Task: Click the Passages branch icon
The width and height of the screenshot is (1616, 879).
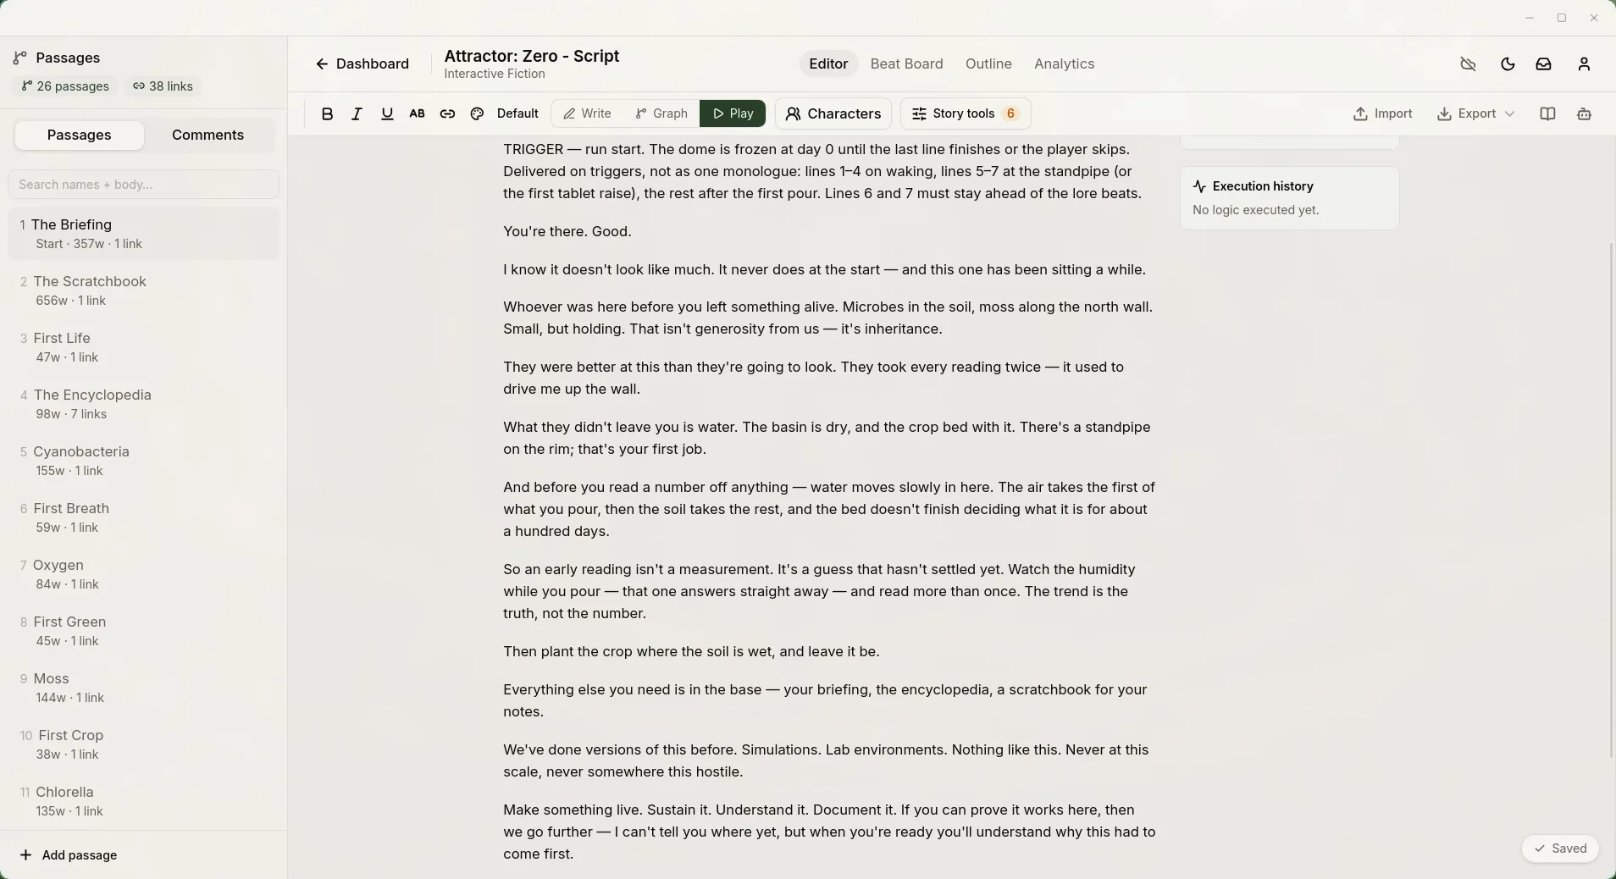Action: [20, 58]
